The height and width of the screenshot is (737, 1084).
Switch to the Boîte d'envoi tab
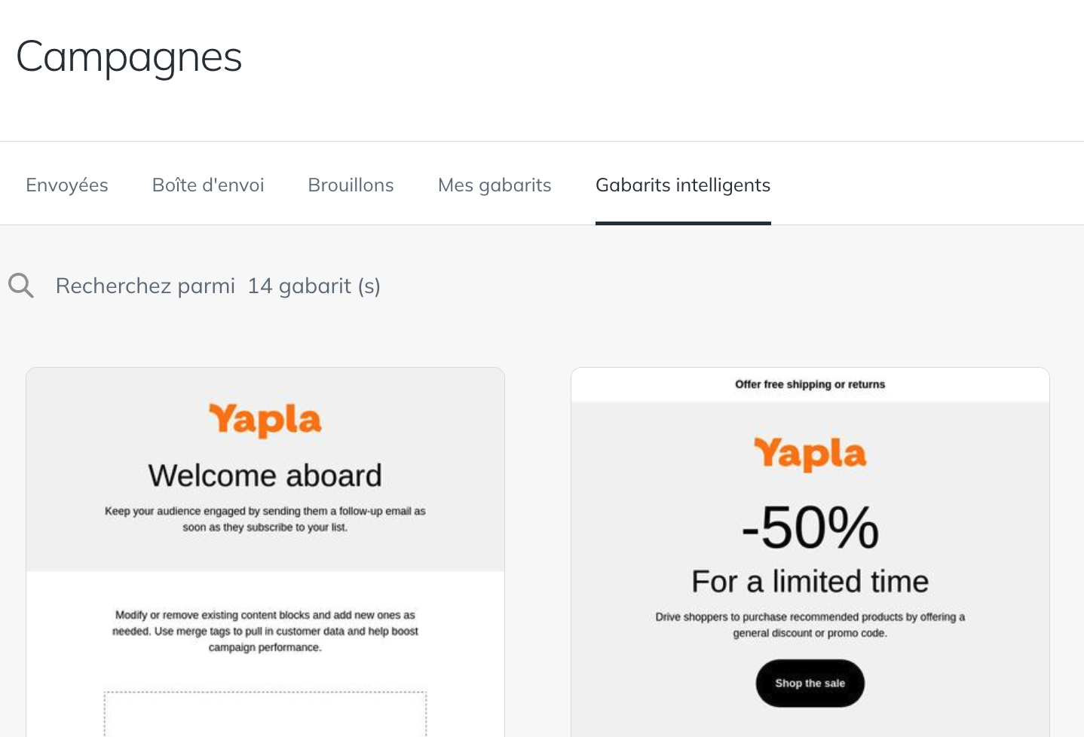tap(208, 185)
